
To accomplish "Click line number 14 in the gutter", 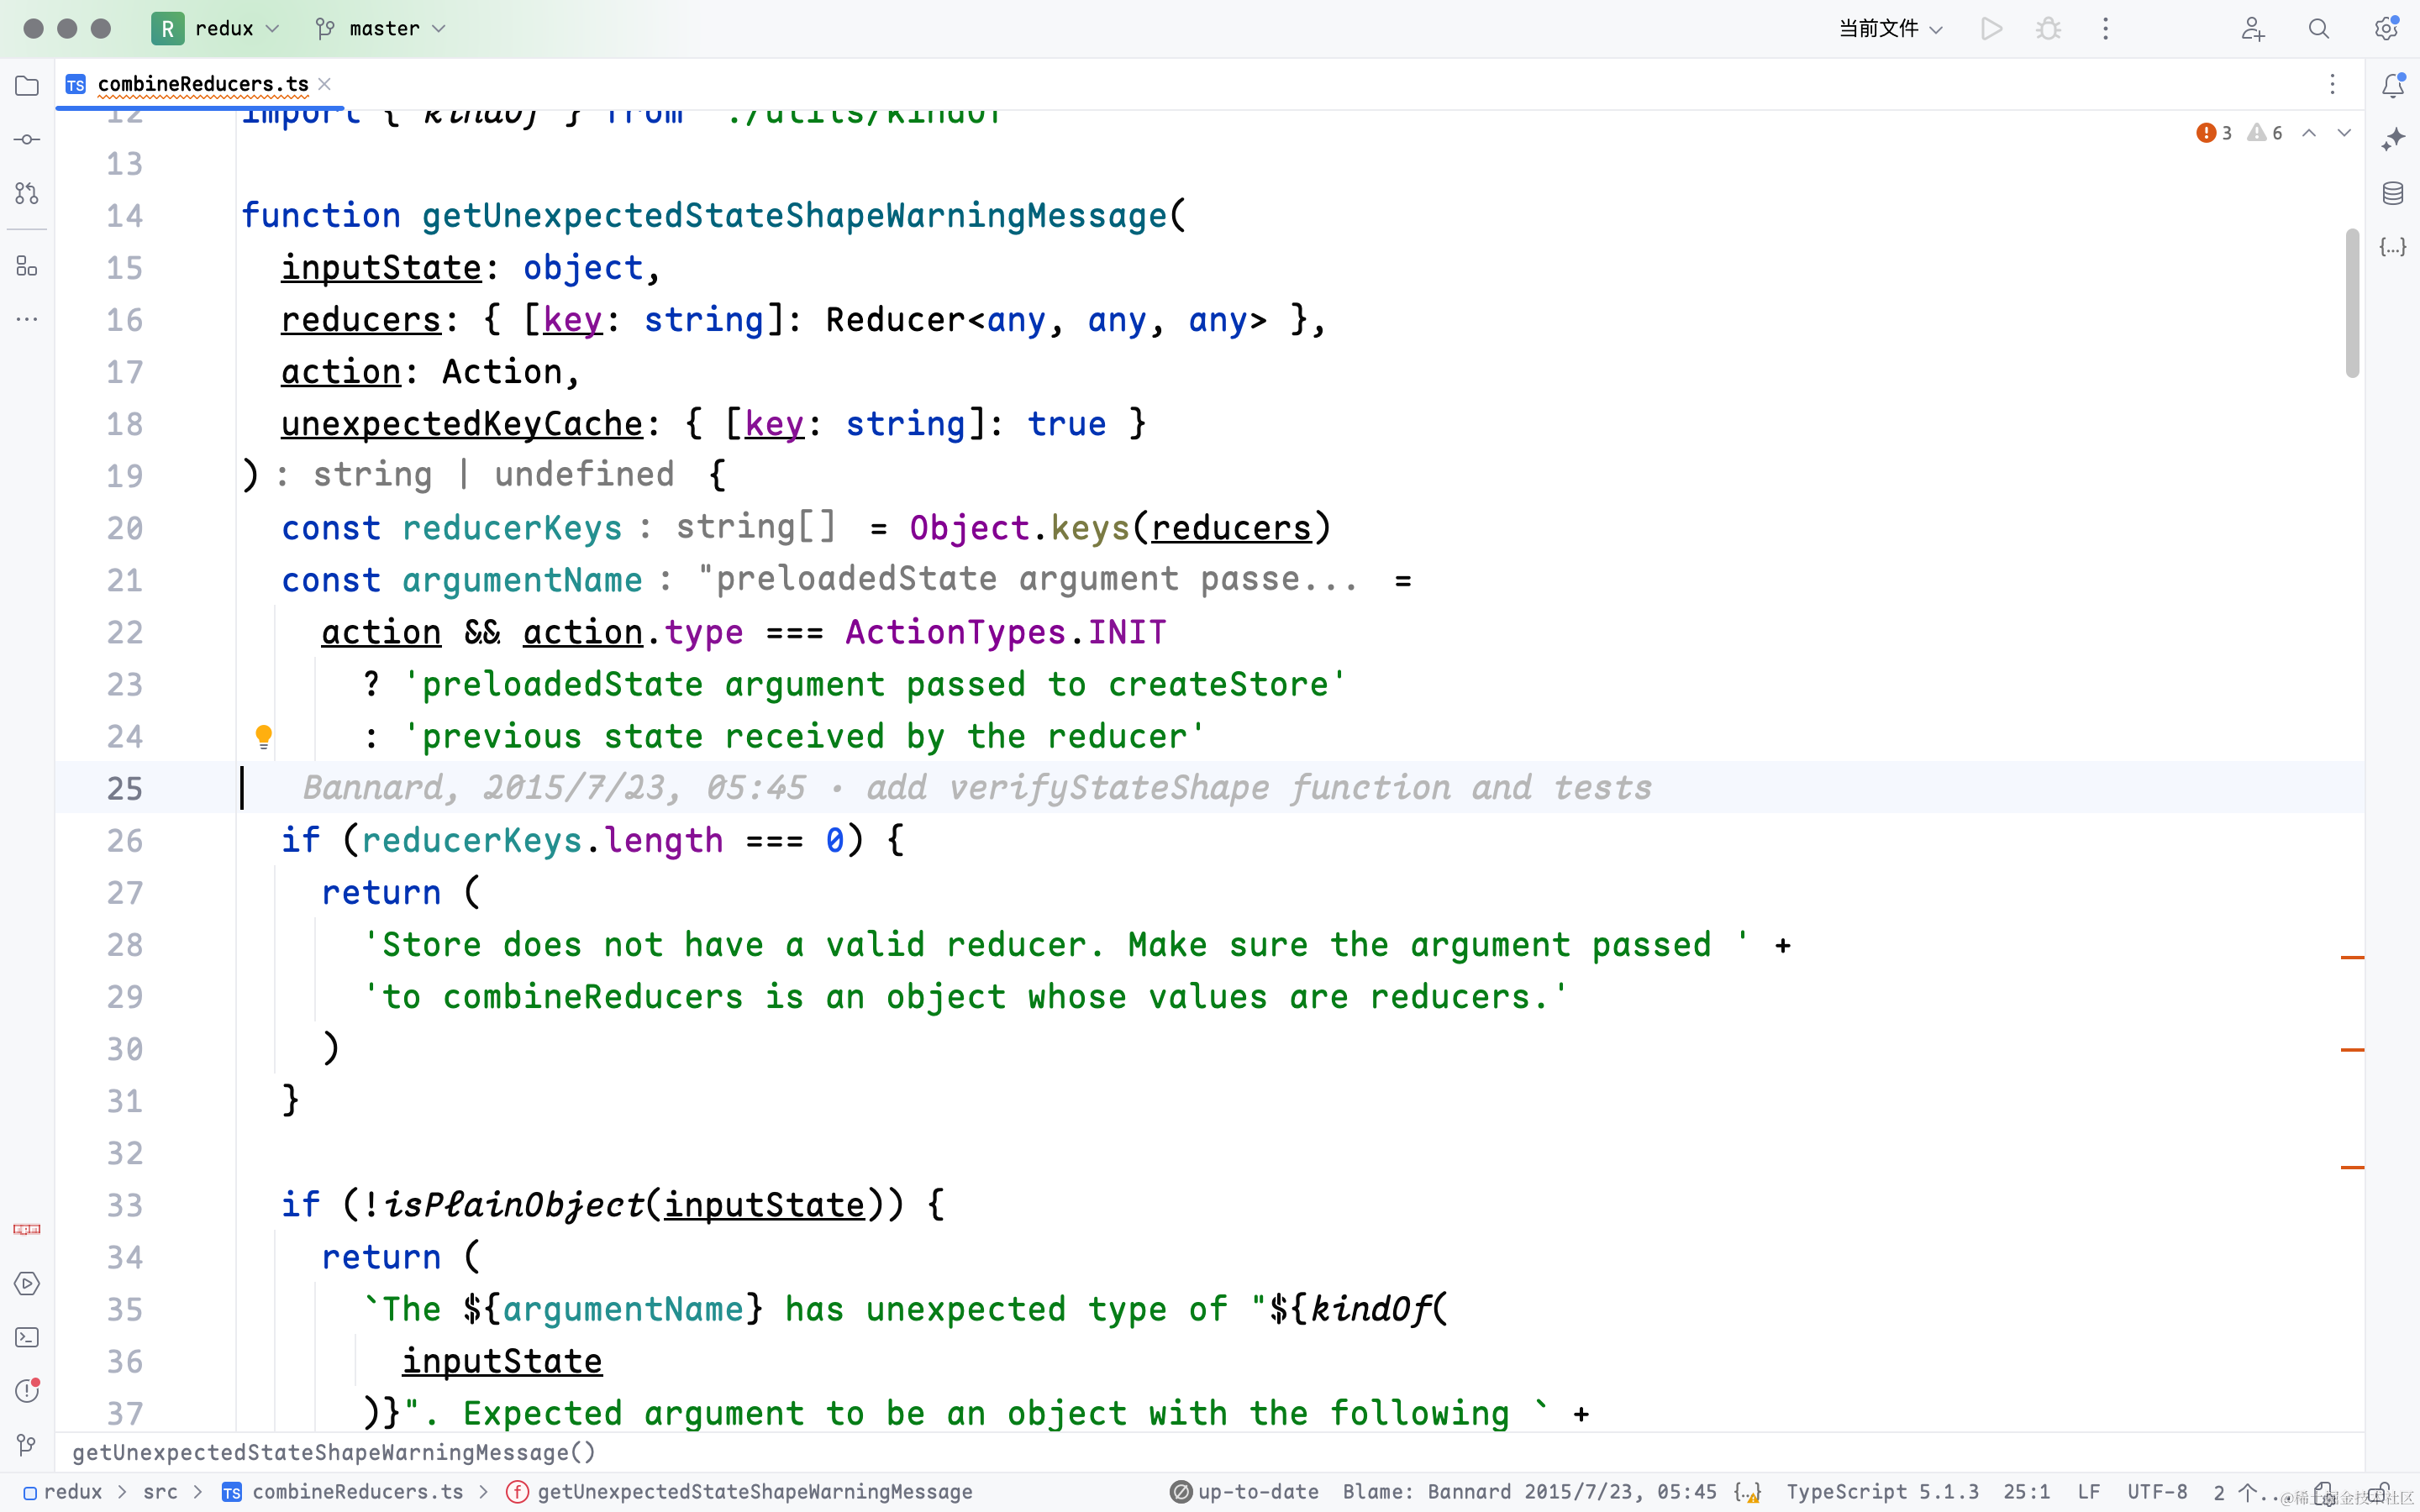I will coord(125,216).
